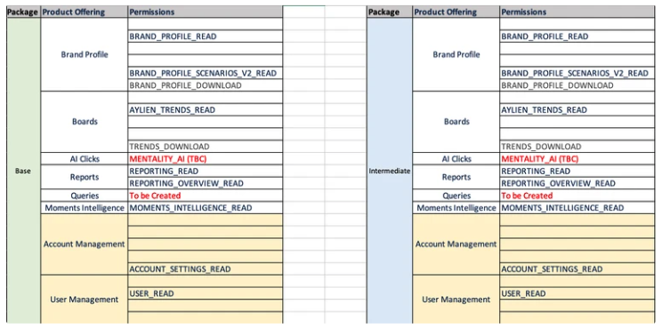Select BRAND_PROFILE_READ in the Intermediate table
This screenshot has height=328, width=662.
577,36
